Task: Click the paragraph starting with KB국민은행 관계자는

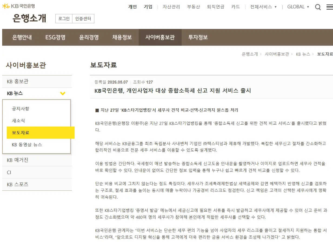Action: 211,234
